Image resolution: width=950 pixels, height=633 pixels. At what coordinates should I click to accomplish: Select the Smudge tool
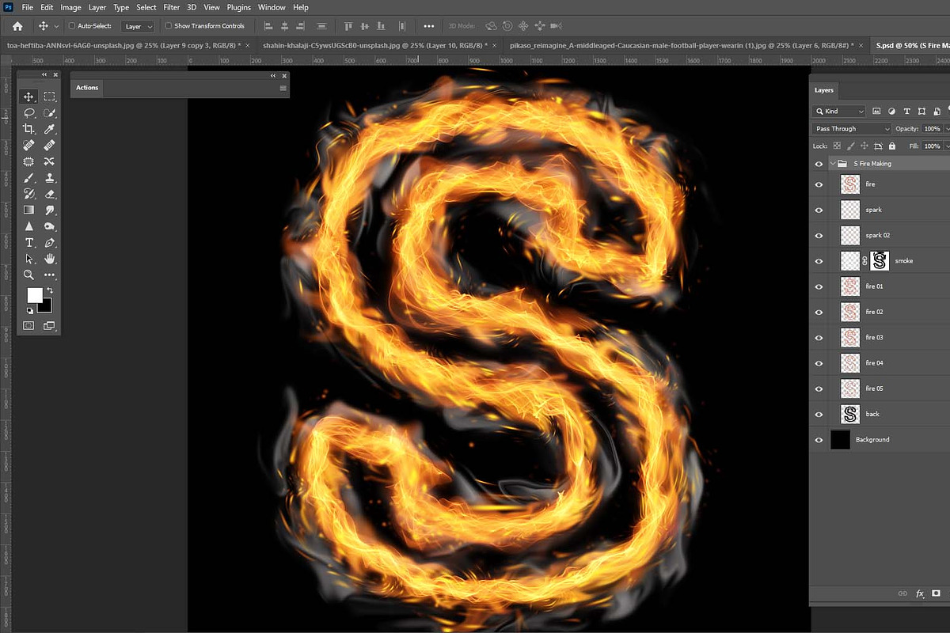(x=50, y=210)
